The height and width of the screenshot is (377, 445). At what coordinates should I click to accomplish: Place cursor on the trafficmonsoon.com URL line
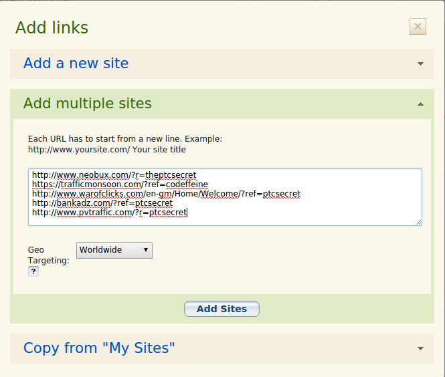[120, 184]
